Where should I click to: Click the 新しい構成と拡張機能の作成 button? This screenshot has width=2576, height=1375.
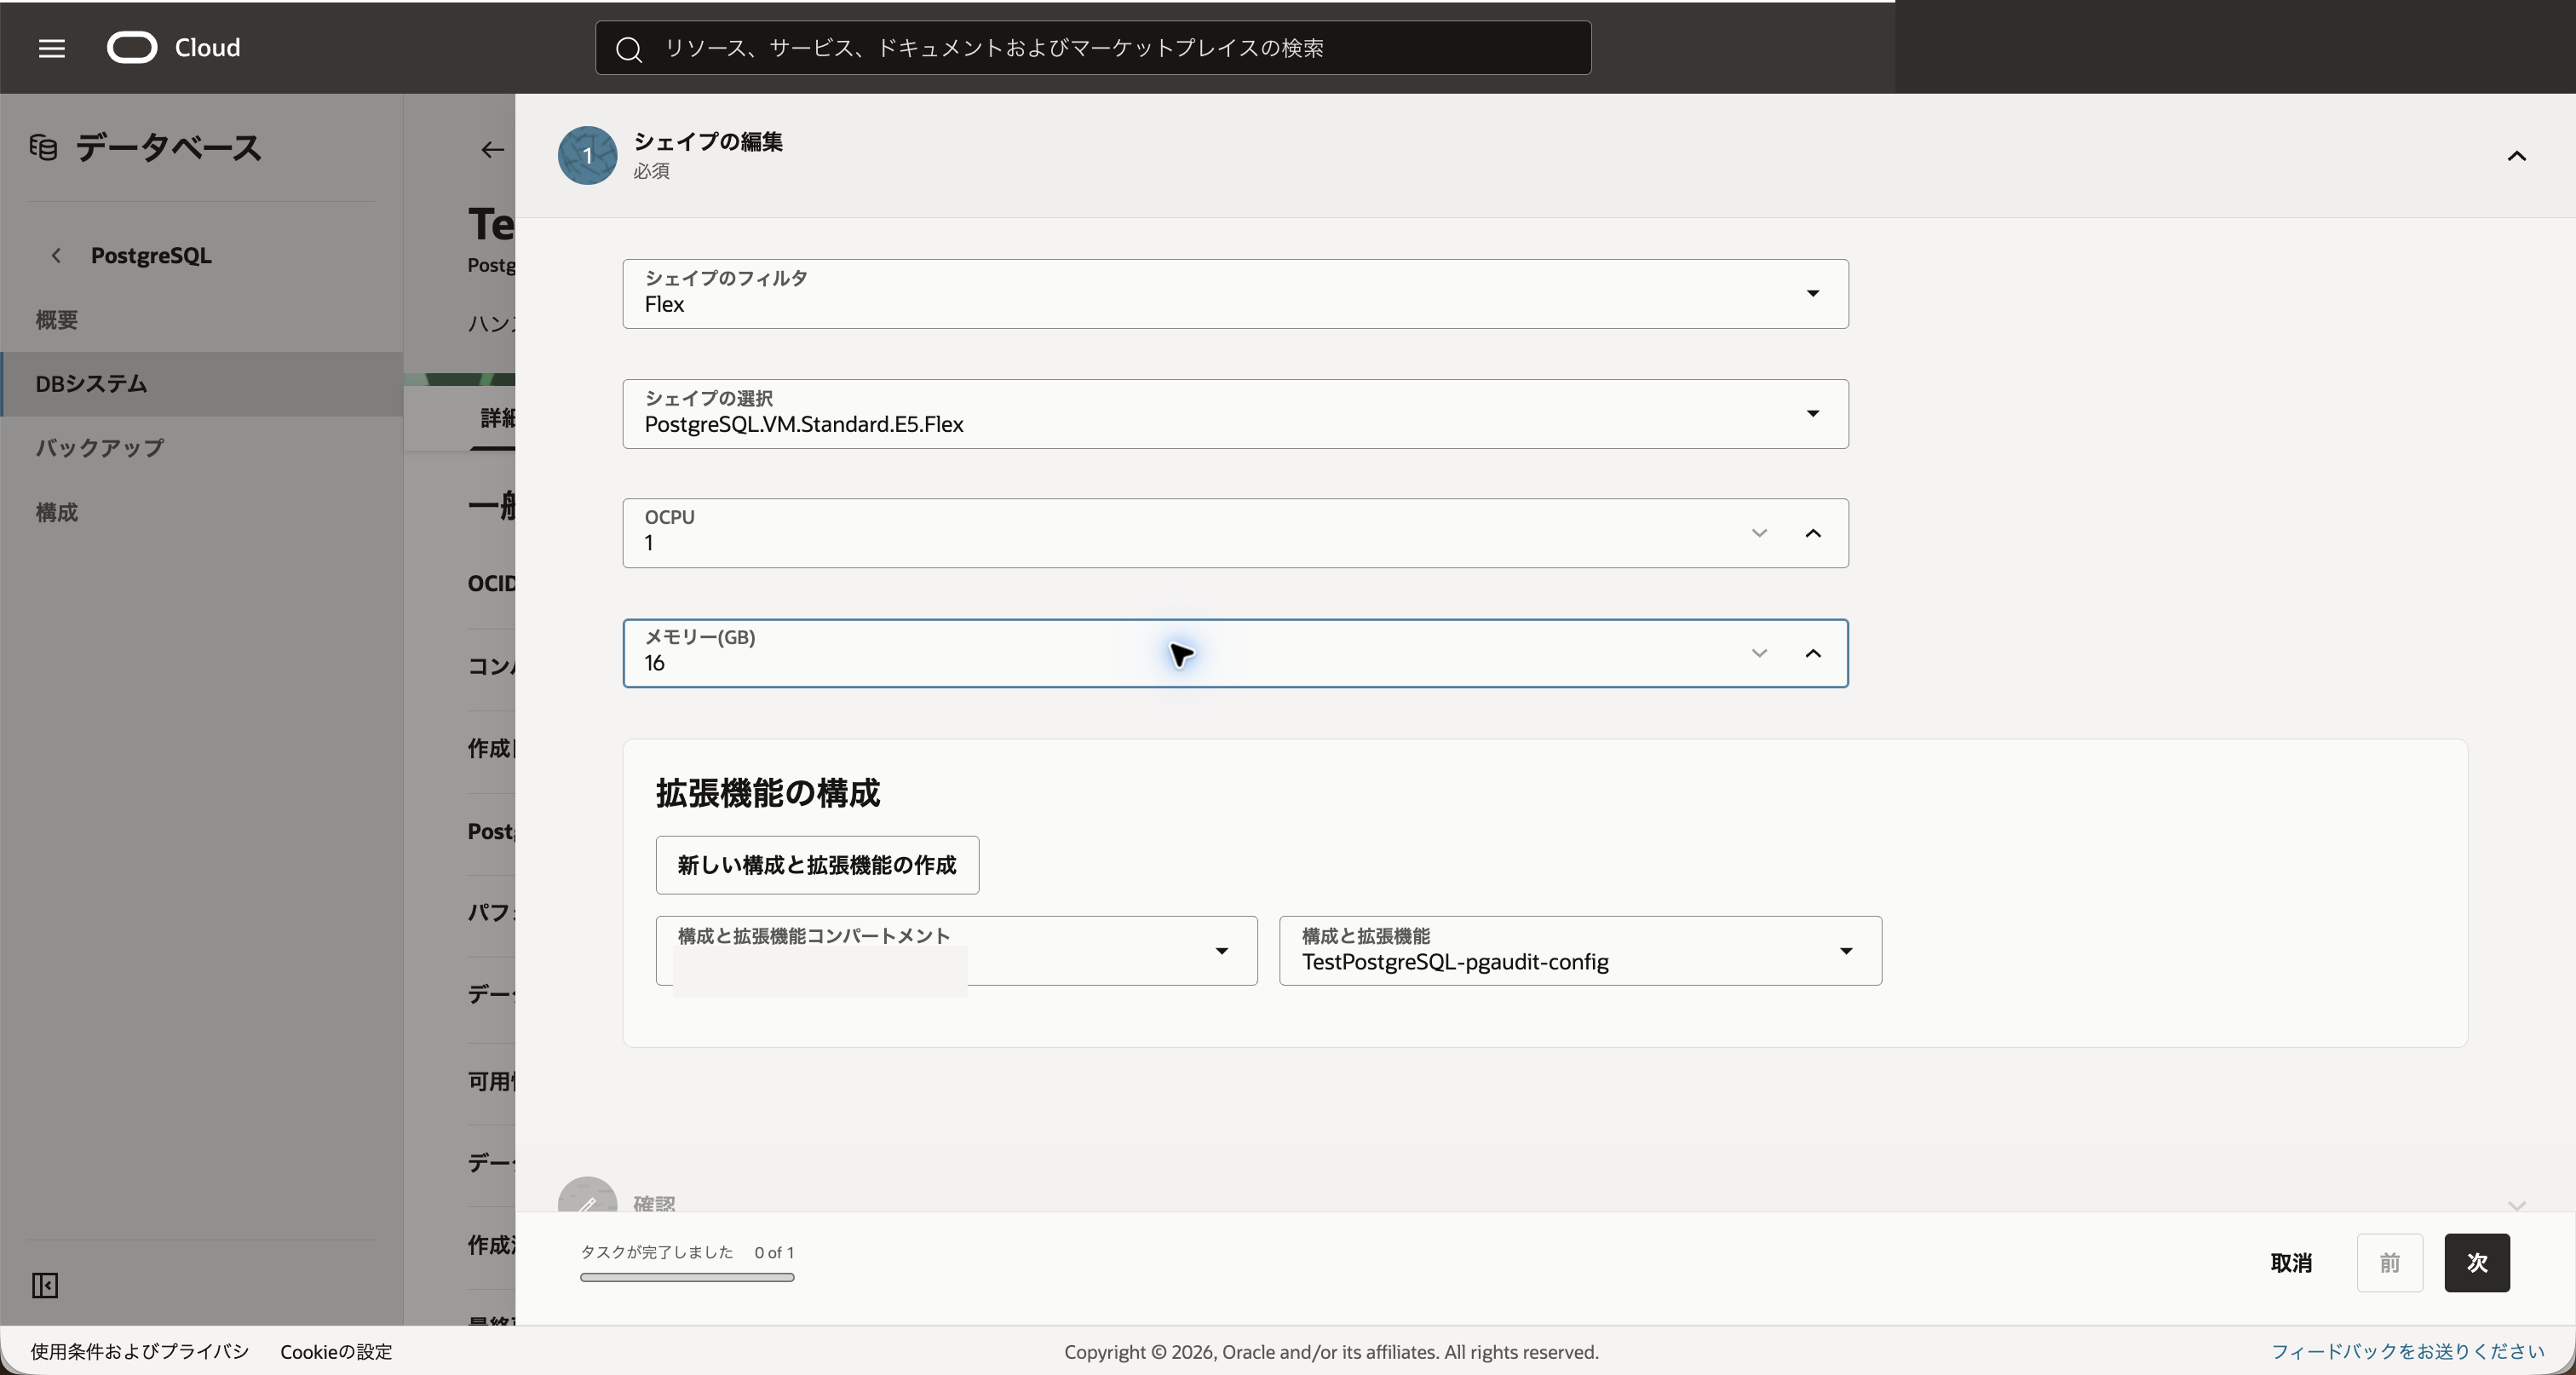pyautogui.click(x=817, y=865)
